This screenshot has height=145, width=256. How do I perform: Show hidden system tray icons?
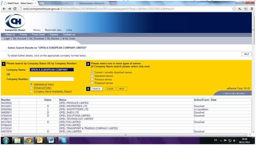tap(221, 141)
